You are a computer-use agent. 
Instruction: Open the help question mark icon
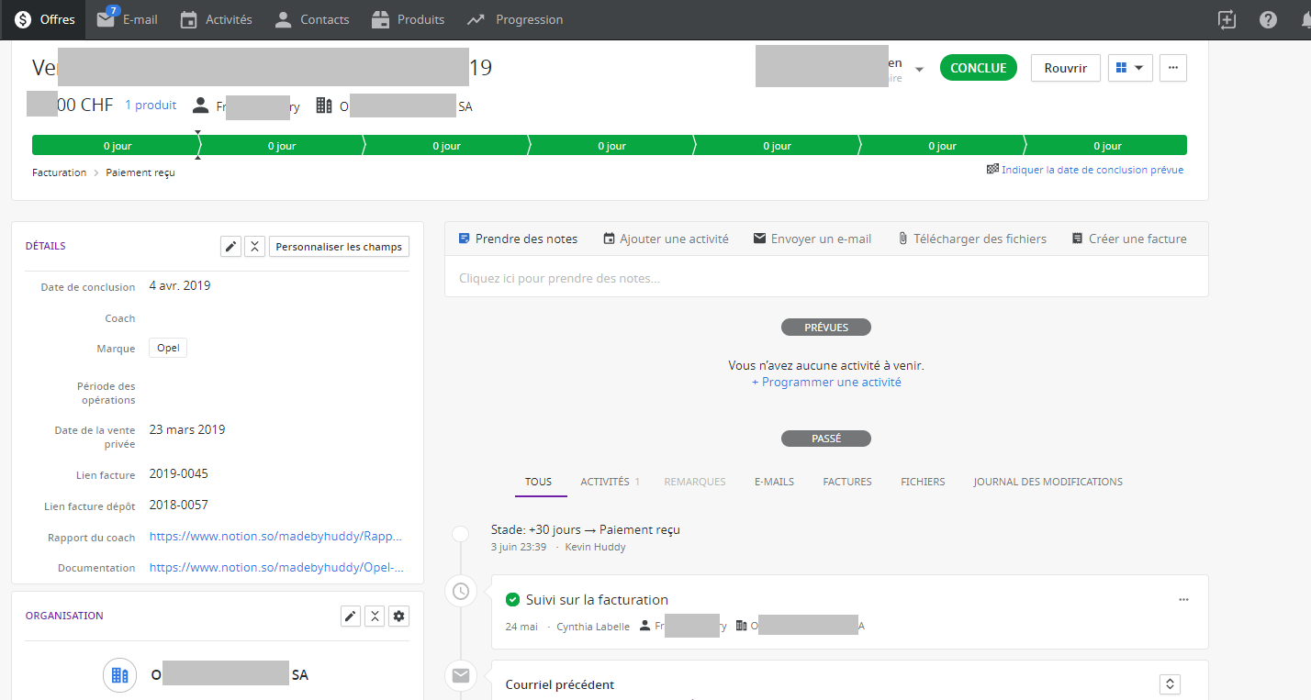(x=1268, y=19)
